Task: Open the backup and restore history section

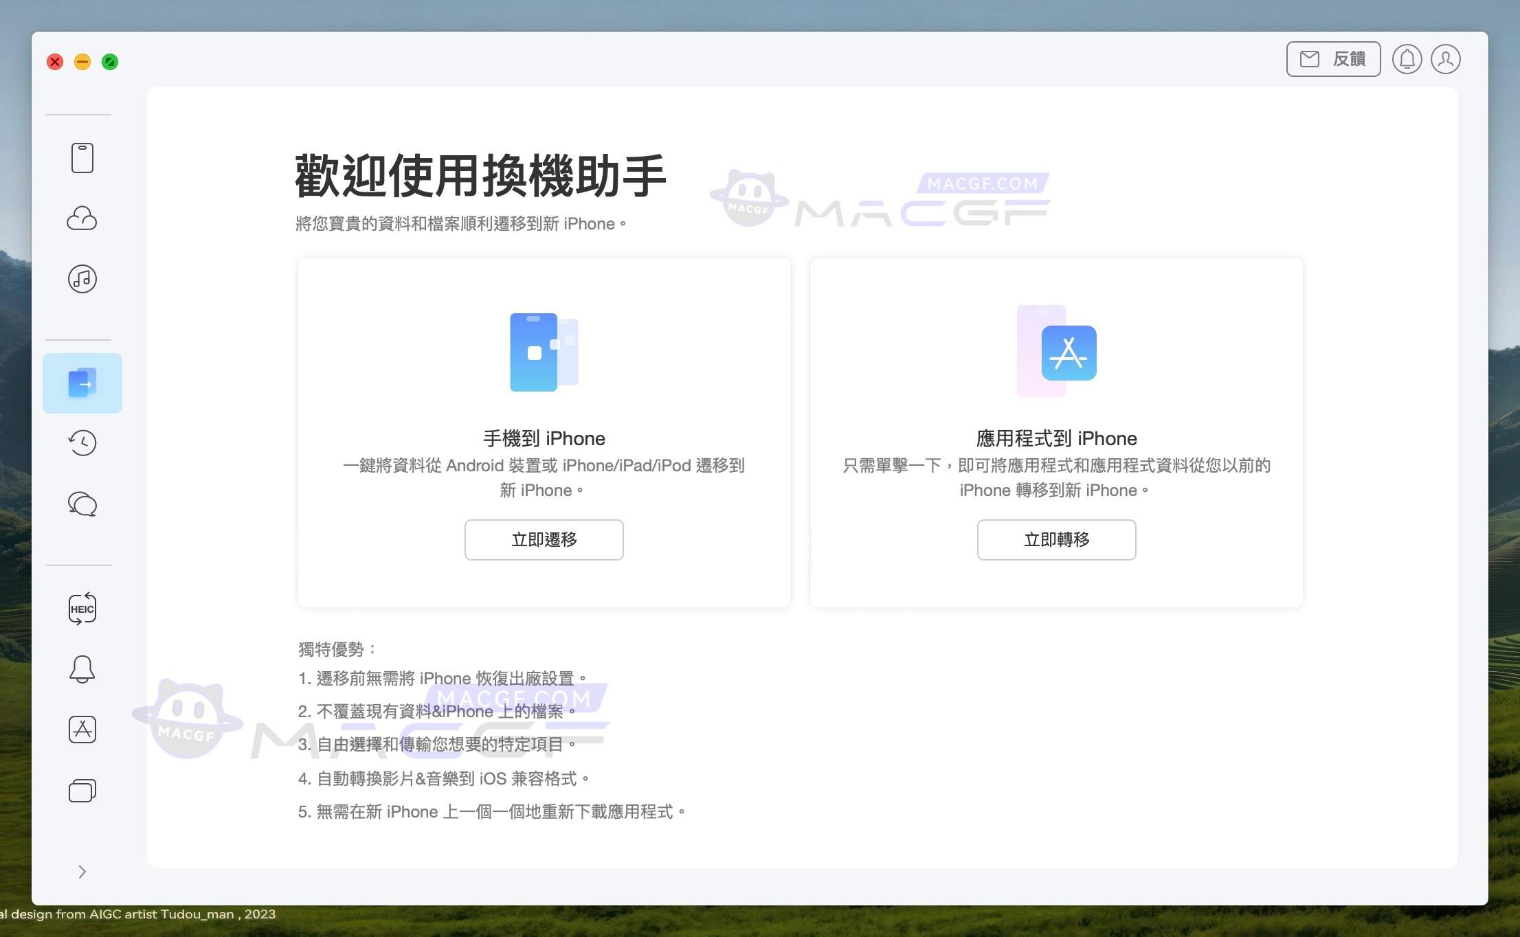Action: click(x=82, y=443)
